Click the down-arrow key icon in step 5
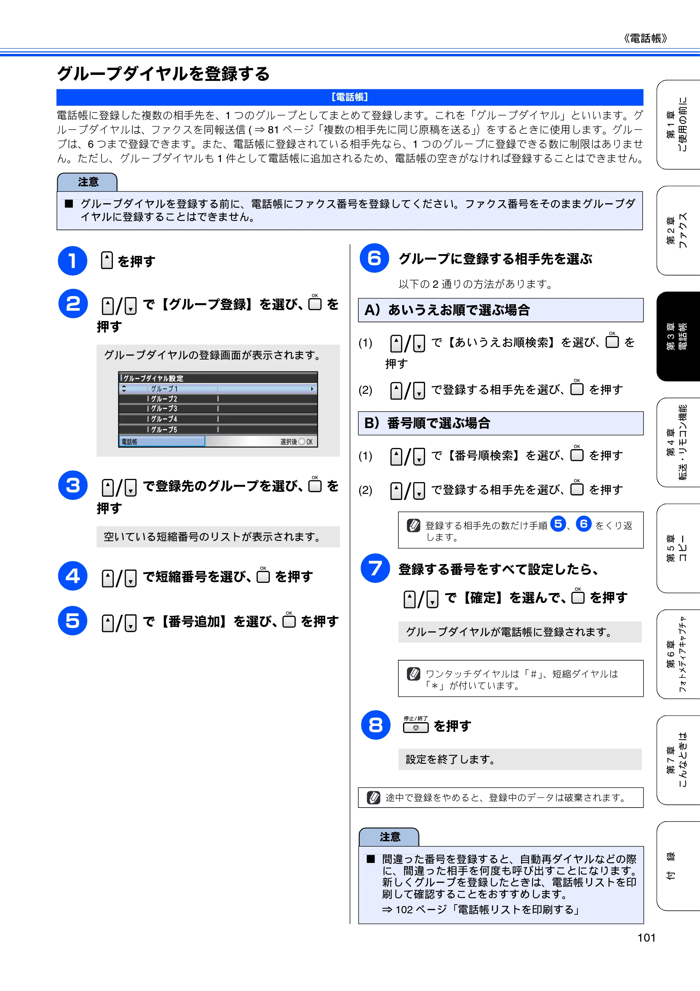This screenshot has width=700, height=991. click(131, 623)
